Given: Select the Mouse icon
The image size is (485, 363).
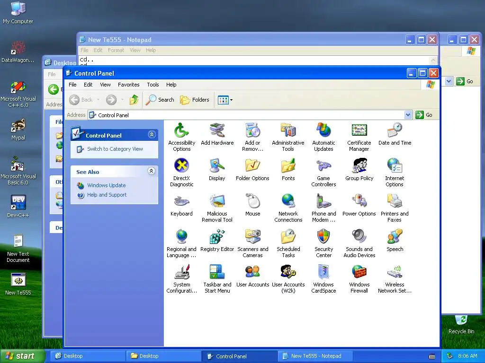Looking at the screenshot, I should [253, 205].
